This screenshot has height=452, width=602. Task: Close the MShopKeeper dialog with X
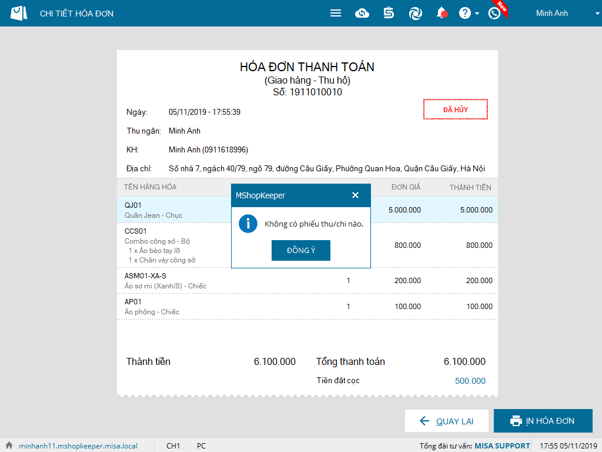point(355,195)
